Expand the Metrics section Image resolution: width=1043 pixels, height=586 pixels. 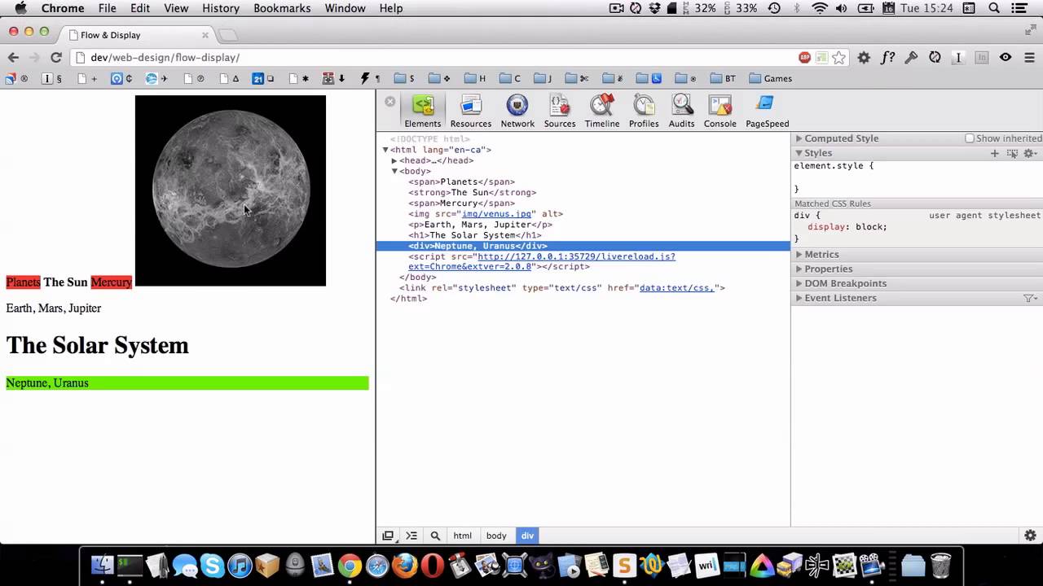coord(799,255)
